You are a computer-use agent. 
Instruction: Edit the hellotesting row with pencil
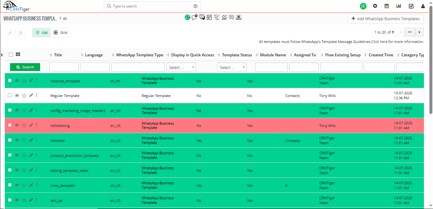[31, 125]
